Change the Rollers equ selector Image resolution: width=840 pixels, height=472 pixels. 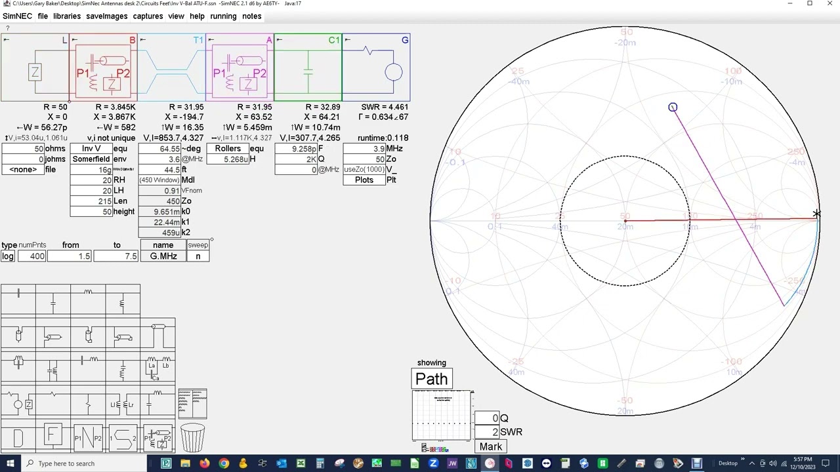coord(228,149)
